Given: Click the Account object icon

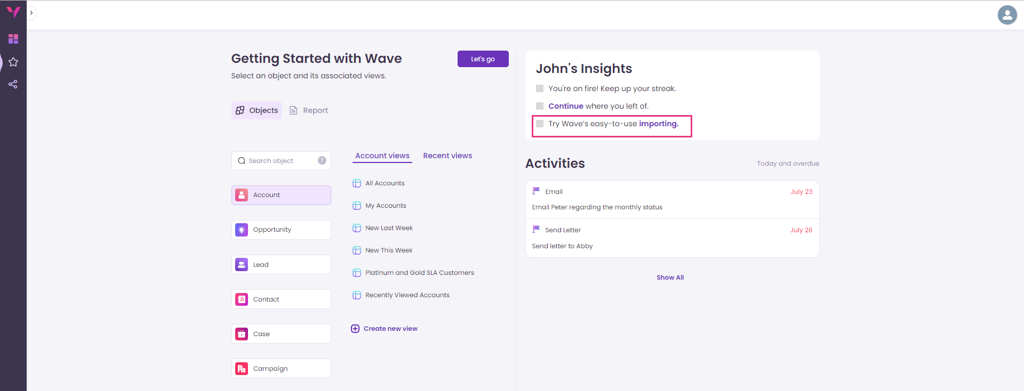Looking at the screenshot, I should pos(242,195).
